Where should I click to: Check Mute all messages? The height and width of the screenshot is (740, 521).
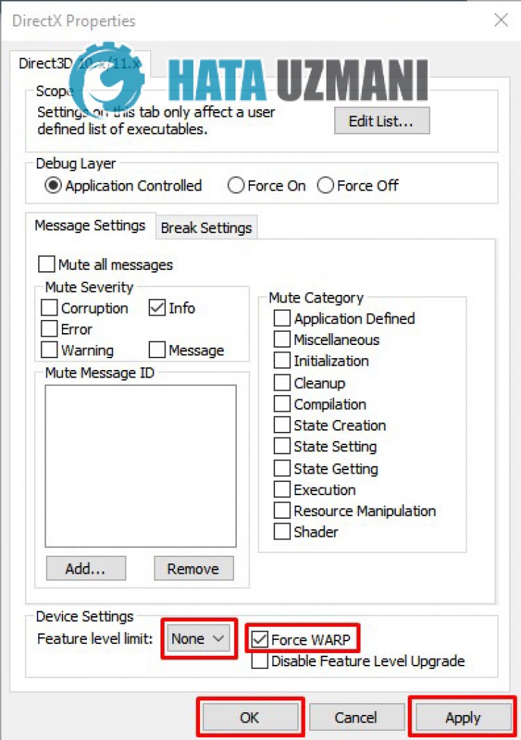(47, 265)
